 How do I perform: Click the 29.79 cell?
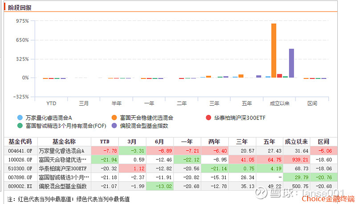[296, 177]
